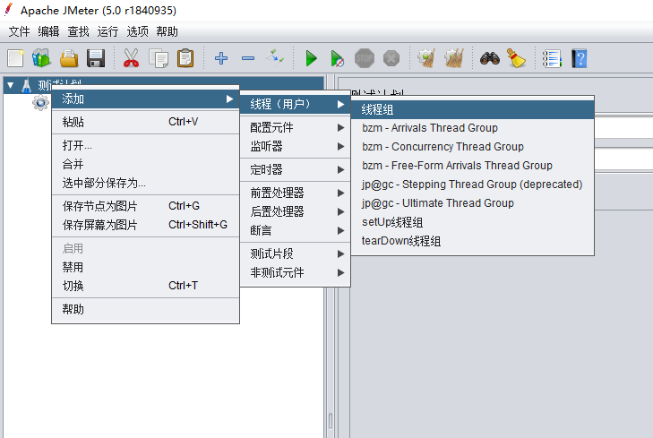653x438 pixels.
Task: Click the Stop test icon
Action: point(365,58)
